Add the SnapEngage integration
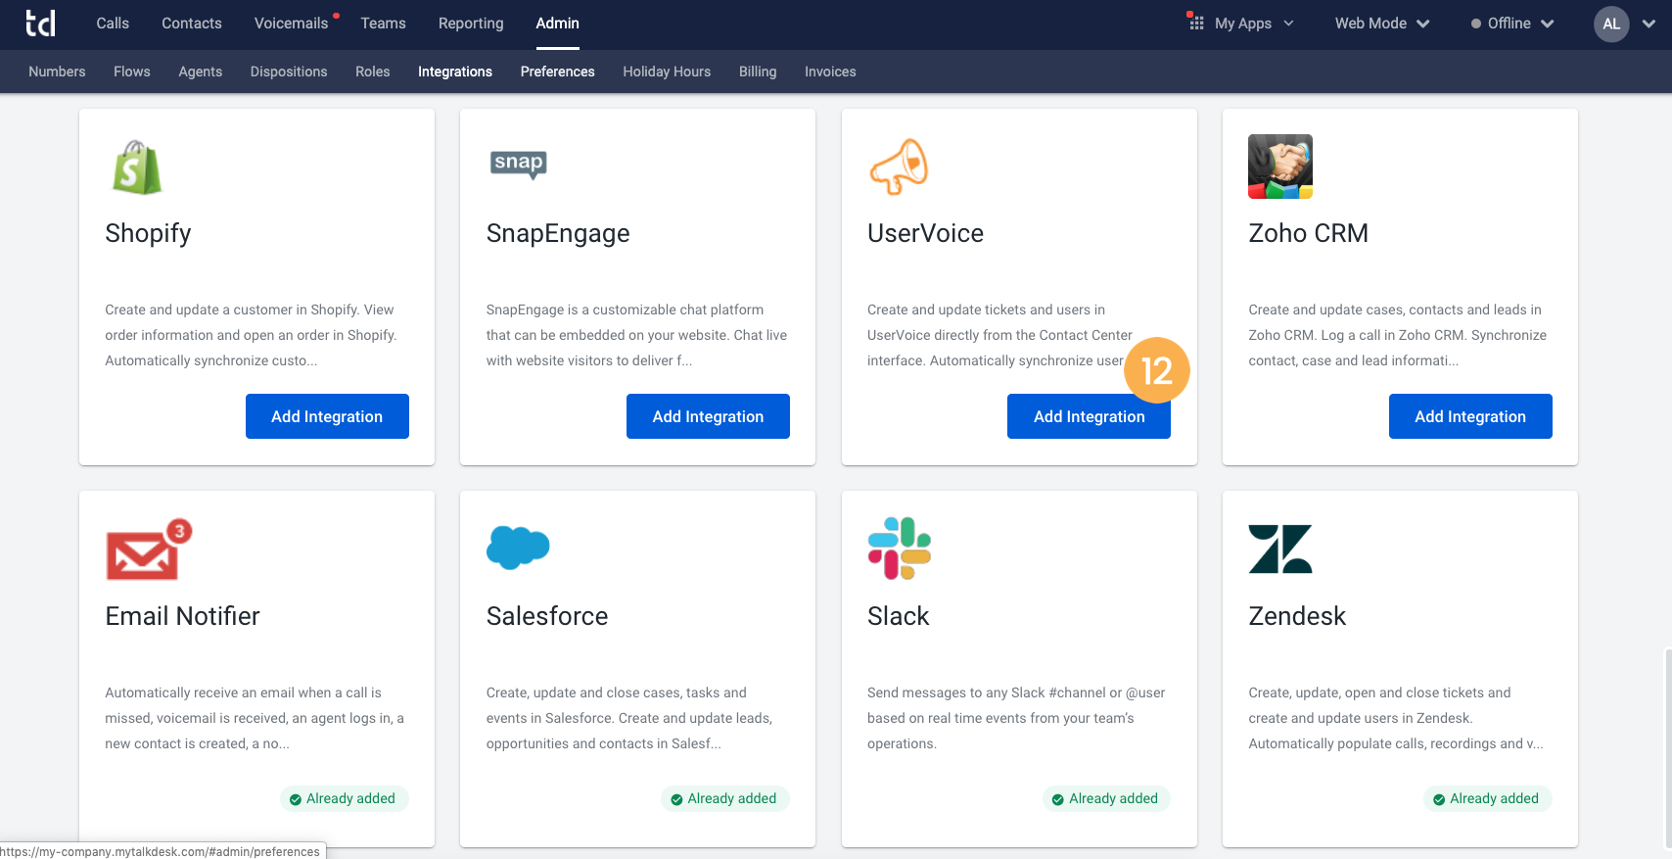This screenshot has height=859, width=1672. 708,416
